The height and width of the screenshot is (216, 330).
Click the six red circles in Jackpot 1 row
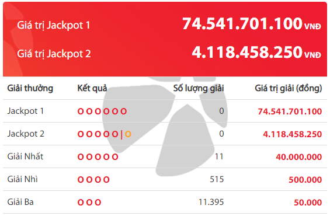(102, 112)
